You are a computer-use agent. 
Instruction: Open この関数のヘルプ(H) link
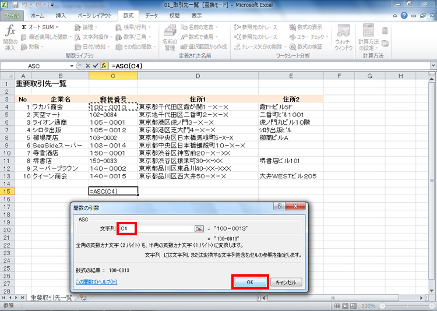(96, 282)
